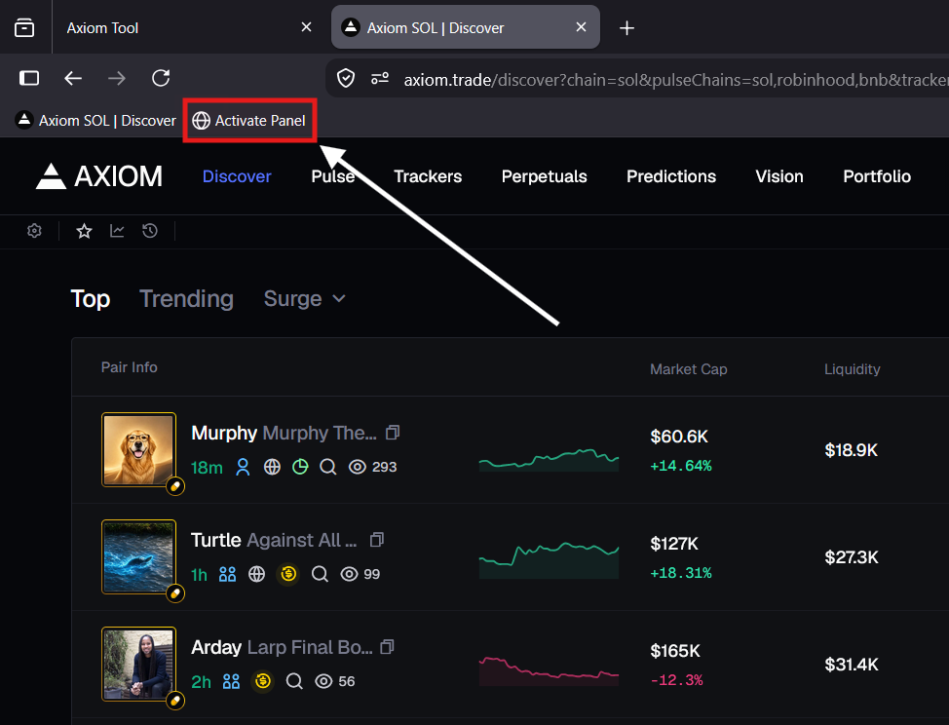
Task: Open Murphy's creator profile icon
Action: [x=243, y=467]
